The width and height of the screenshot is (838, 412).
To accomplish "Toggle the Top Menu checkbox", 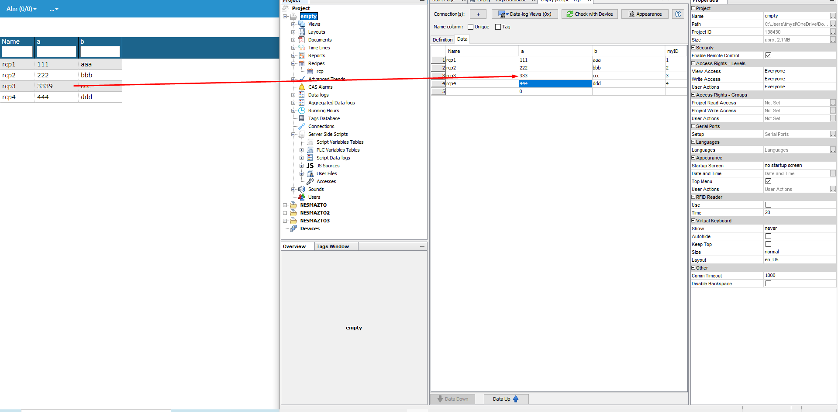I will (768, 181).
